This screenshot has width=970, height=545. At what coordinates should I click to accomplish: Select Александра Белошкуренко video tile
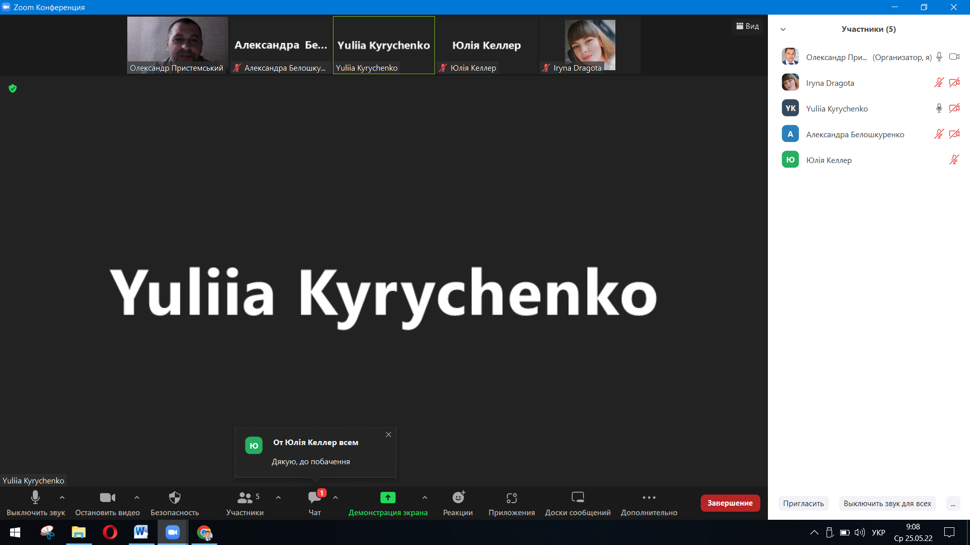click(281, 45)
